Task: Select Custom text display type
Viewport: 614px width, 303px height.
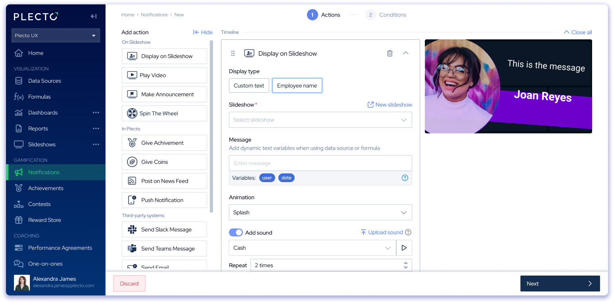Action: tap(249, 85)
